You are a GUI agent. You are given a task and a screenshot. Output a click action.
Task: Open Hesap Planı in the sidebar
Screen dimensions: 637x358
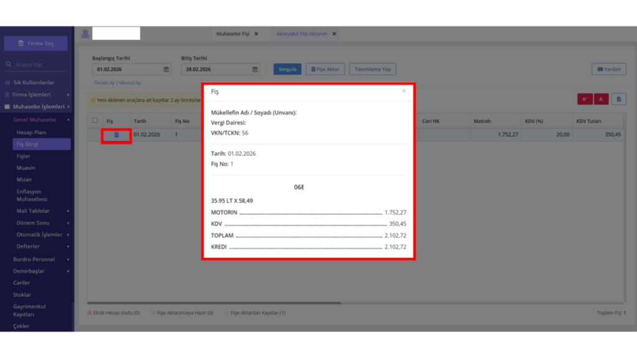pyautogui.click(x=31, y=132)
